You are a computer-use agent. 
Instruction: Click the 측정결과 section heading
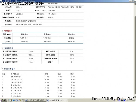point(8,31)
